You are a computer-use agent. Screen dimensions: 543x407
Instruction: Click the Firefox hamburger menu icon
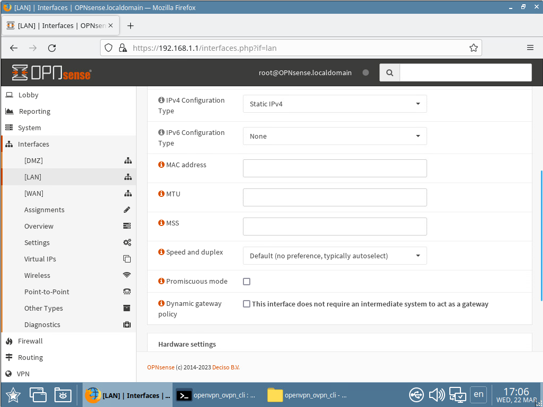(530, 48)
